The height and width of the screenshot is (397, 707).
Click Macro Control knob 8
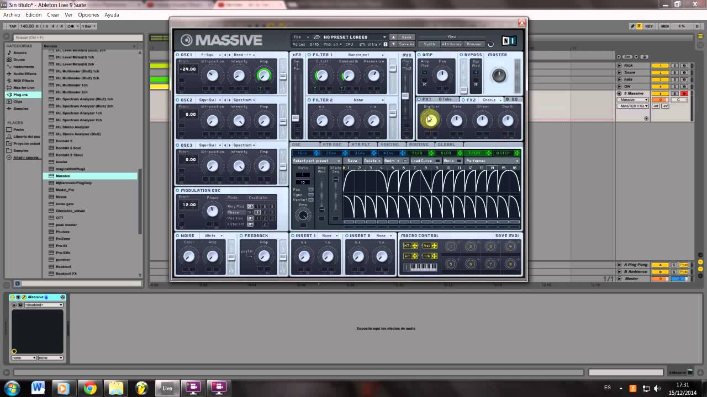[510, 264]
